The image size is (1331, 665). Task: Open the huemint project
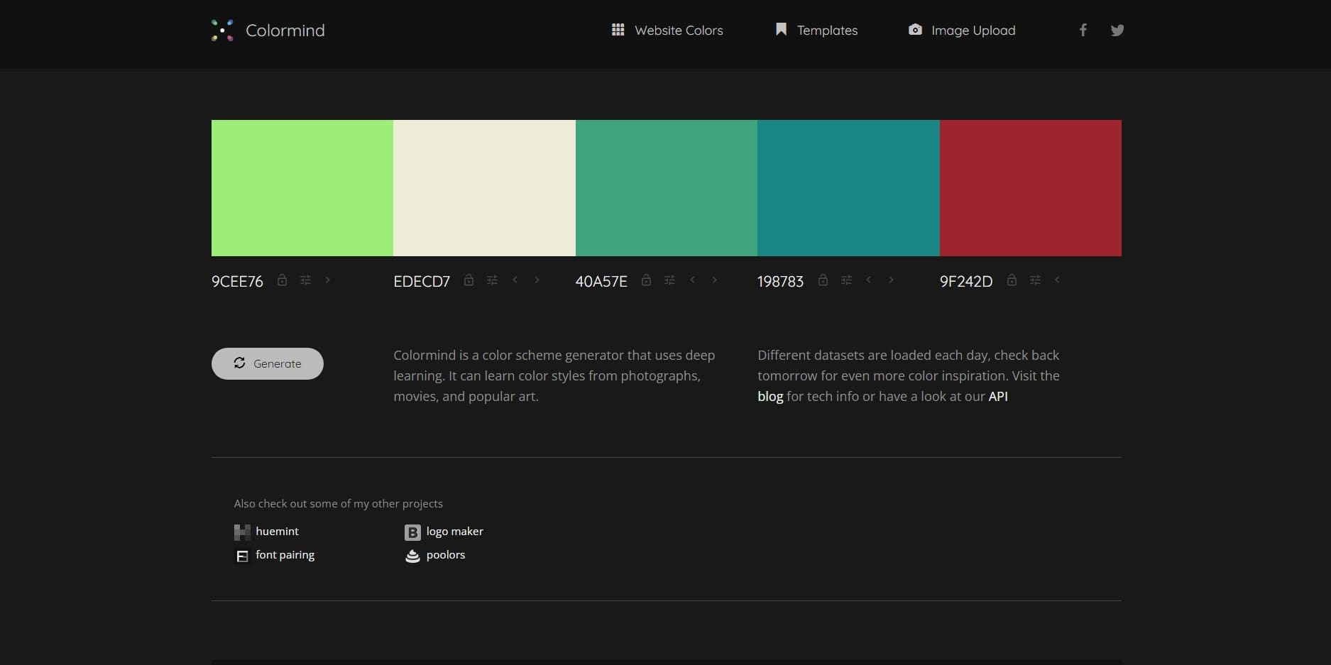coord(276,531)
